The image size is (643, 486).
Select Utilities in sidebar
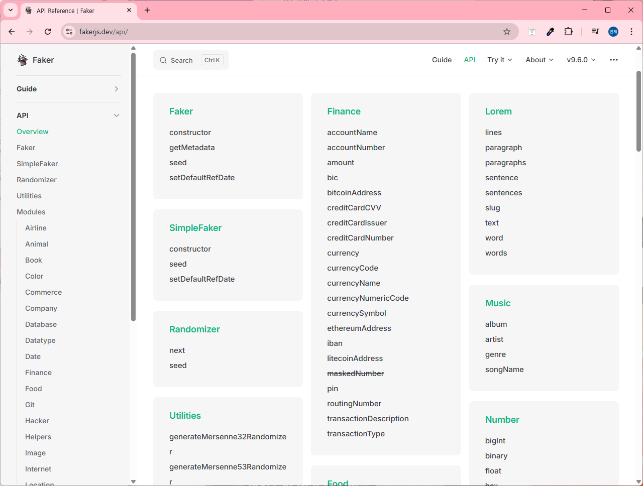pos(29,196)
